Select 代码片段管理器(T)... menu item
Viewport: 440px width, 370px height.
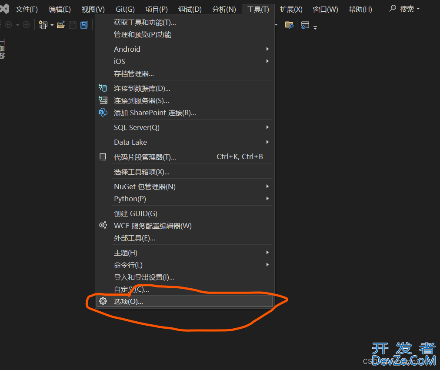click(184, 157)
